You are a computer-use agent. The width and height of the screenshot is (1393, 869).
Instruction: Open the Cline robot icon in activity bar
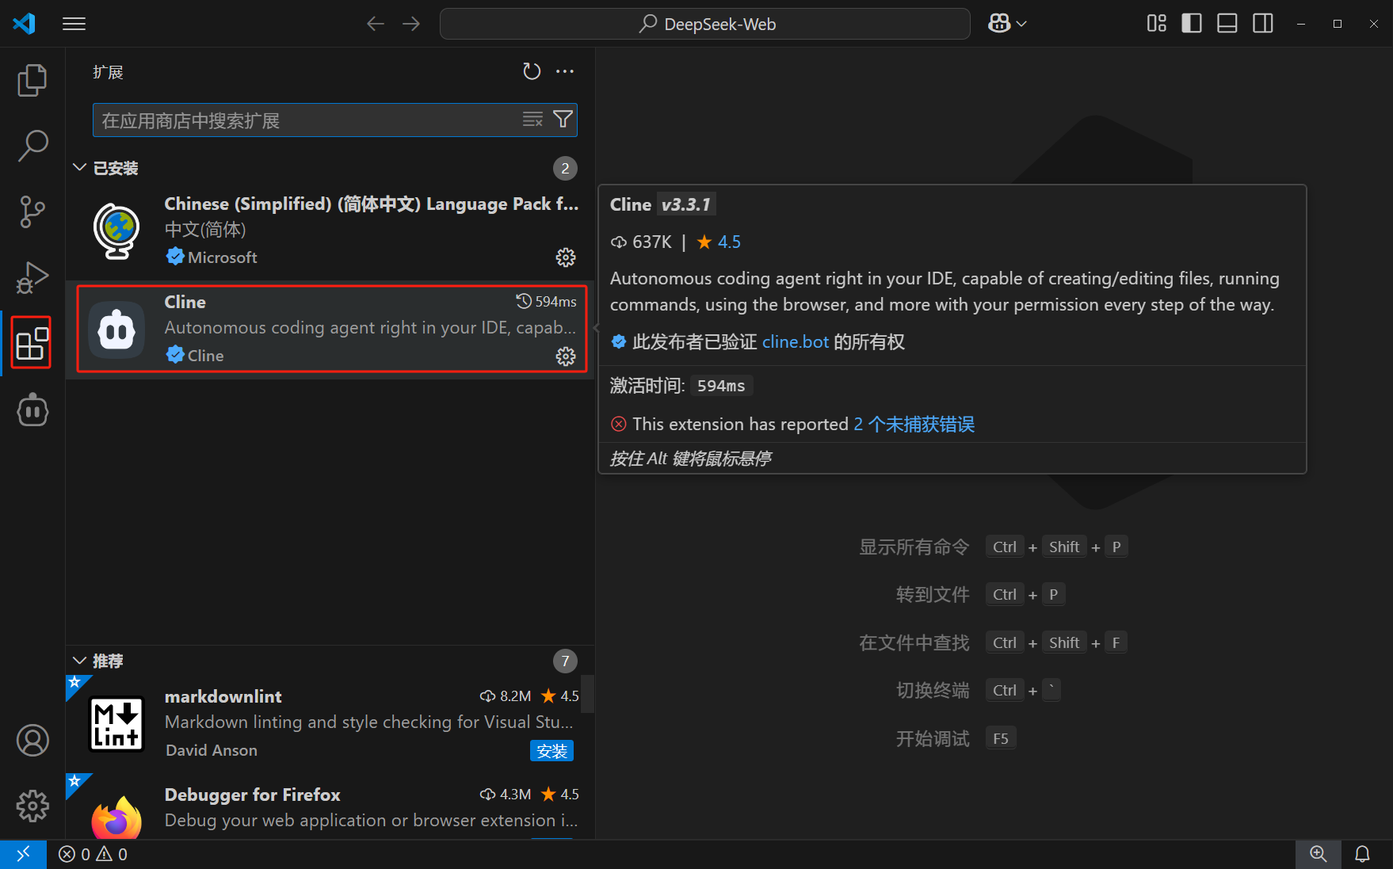(32, 410)
